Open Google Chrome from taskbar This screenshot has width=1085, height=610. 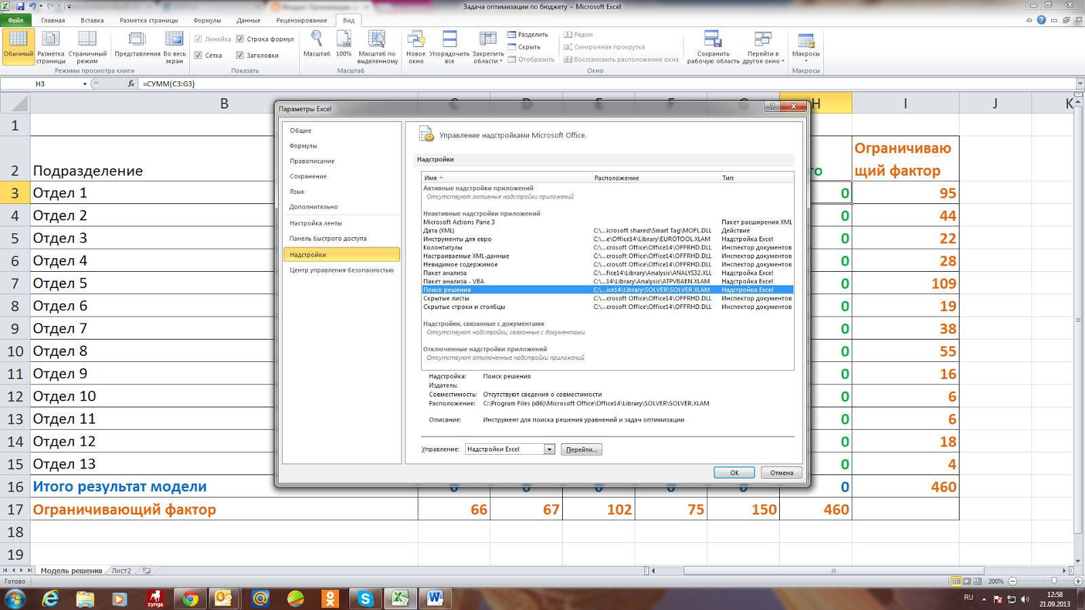pos(190,598)
